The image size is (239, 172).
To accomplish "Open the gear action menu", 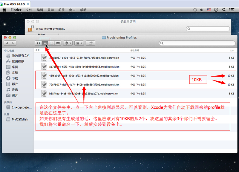I will click(68, 43).
